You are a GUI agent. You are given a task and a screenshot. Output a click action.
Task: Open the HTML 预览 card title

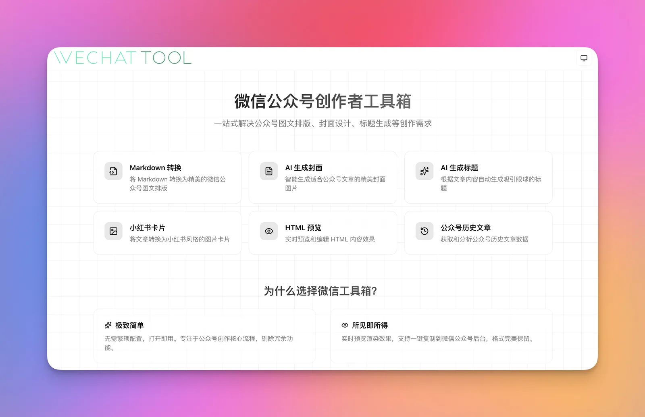[303, 228]
